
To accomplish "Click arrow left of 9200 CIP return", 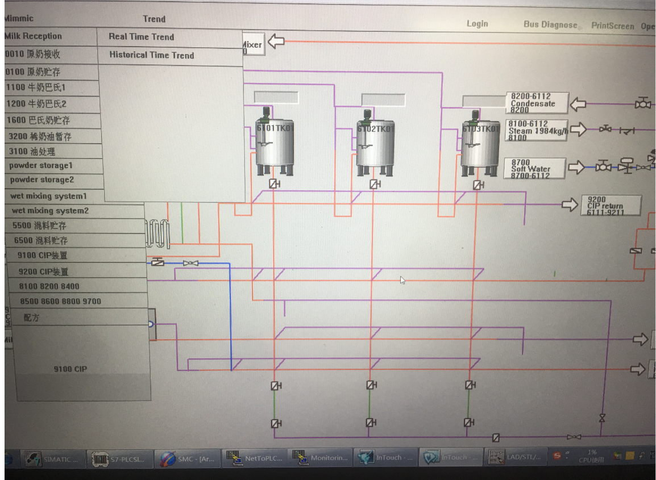I will (x=570, y=205).
